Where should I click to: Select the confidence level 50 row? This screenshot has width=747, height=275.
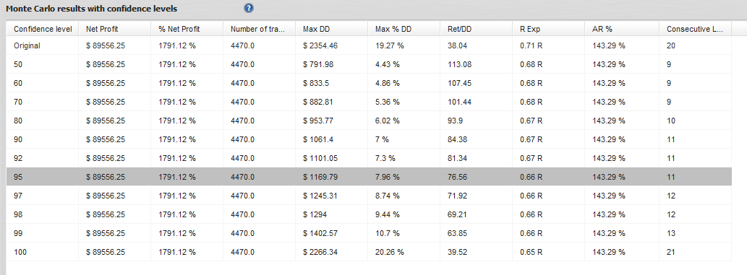tap(370, 65)
